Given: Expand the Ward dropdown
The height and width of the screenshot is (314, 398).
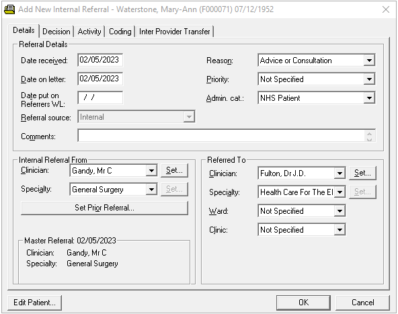Looking at the screenshot, I should coord(340,211).
